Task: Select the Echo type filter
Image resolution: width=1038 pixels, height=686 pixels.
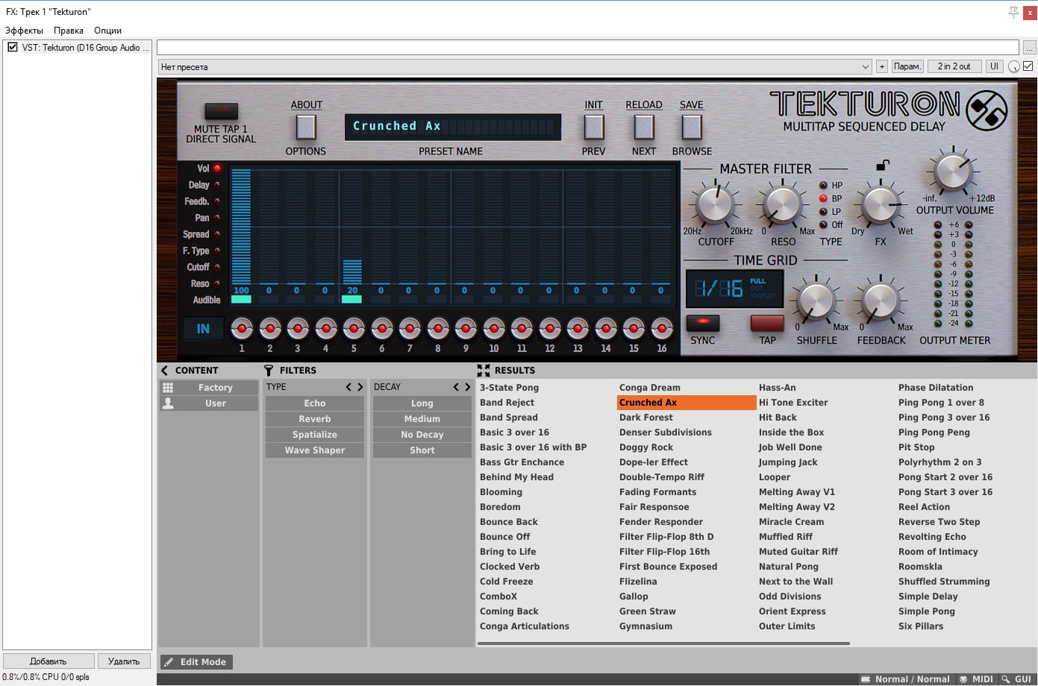Action: pos(315,403)
